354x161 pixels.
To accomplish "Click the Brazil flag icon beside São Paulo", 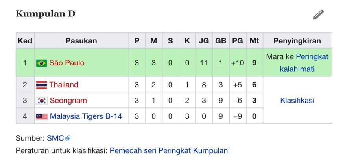I will [42, 63].
